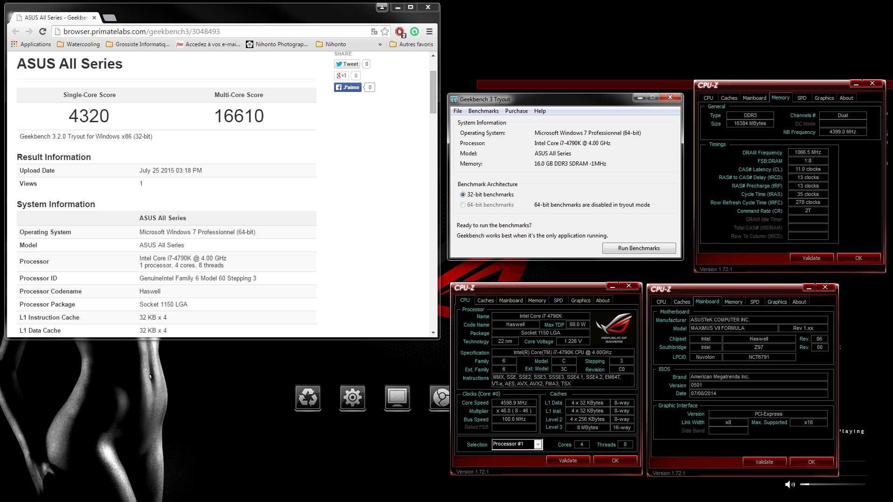Click Validate in mainboard CPU-Z window
The width and height of the screenshot is (893, 502).
tap(764, 462)
